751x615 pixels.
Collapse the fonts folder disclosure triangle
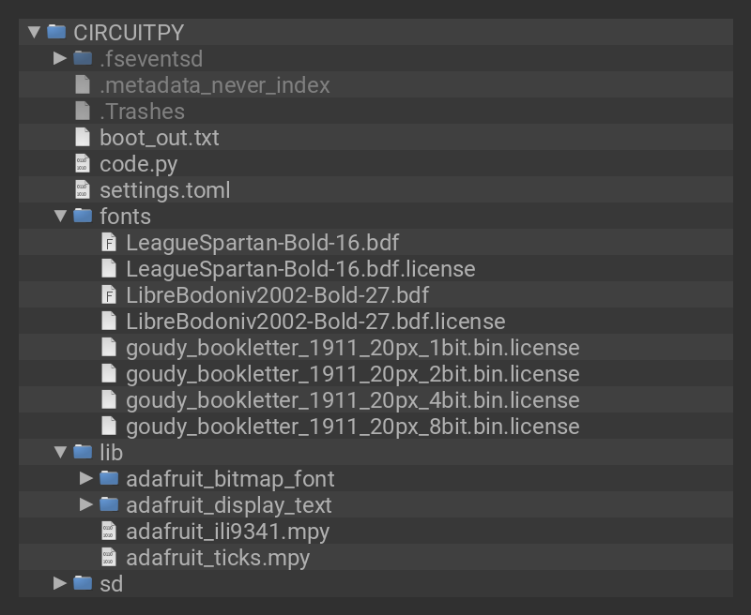click(60, 216)
